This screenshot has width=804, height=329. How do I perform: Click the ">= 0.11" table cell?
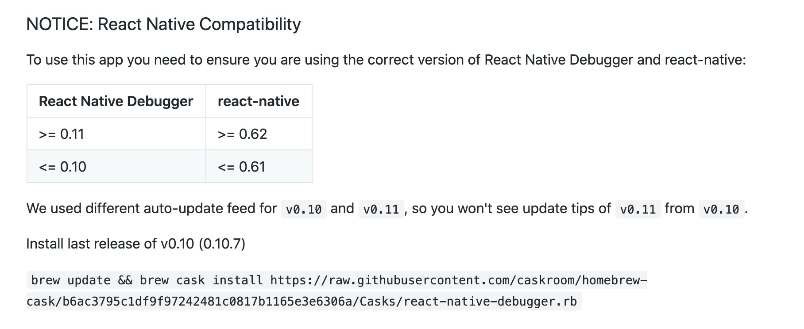point(62,134)
